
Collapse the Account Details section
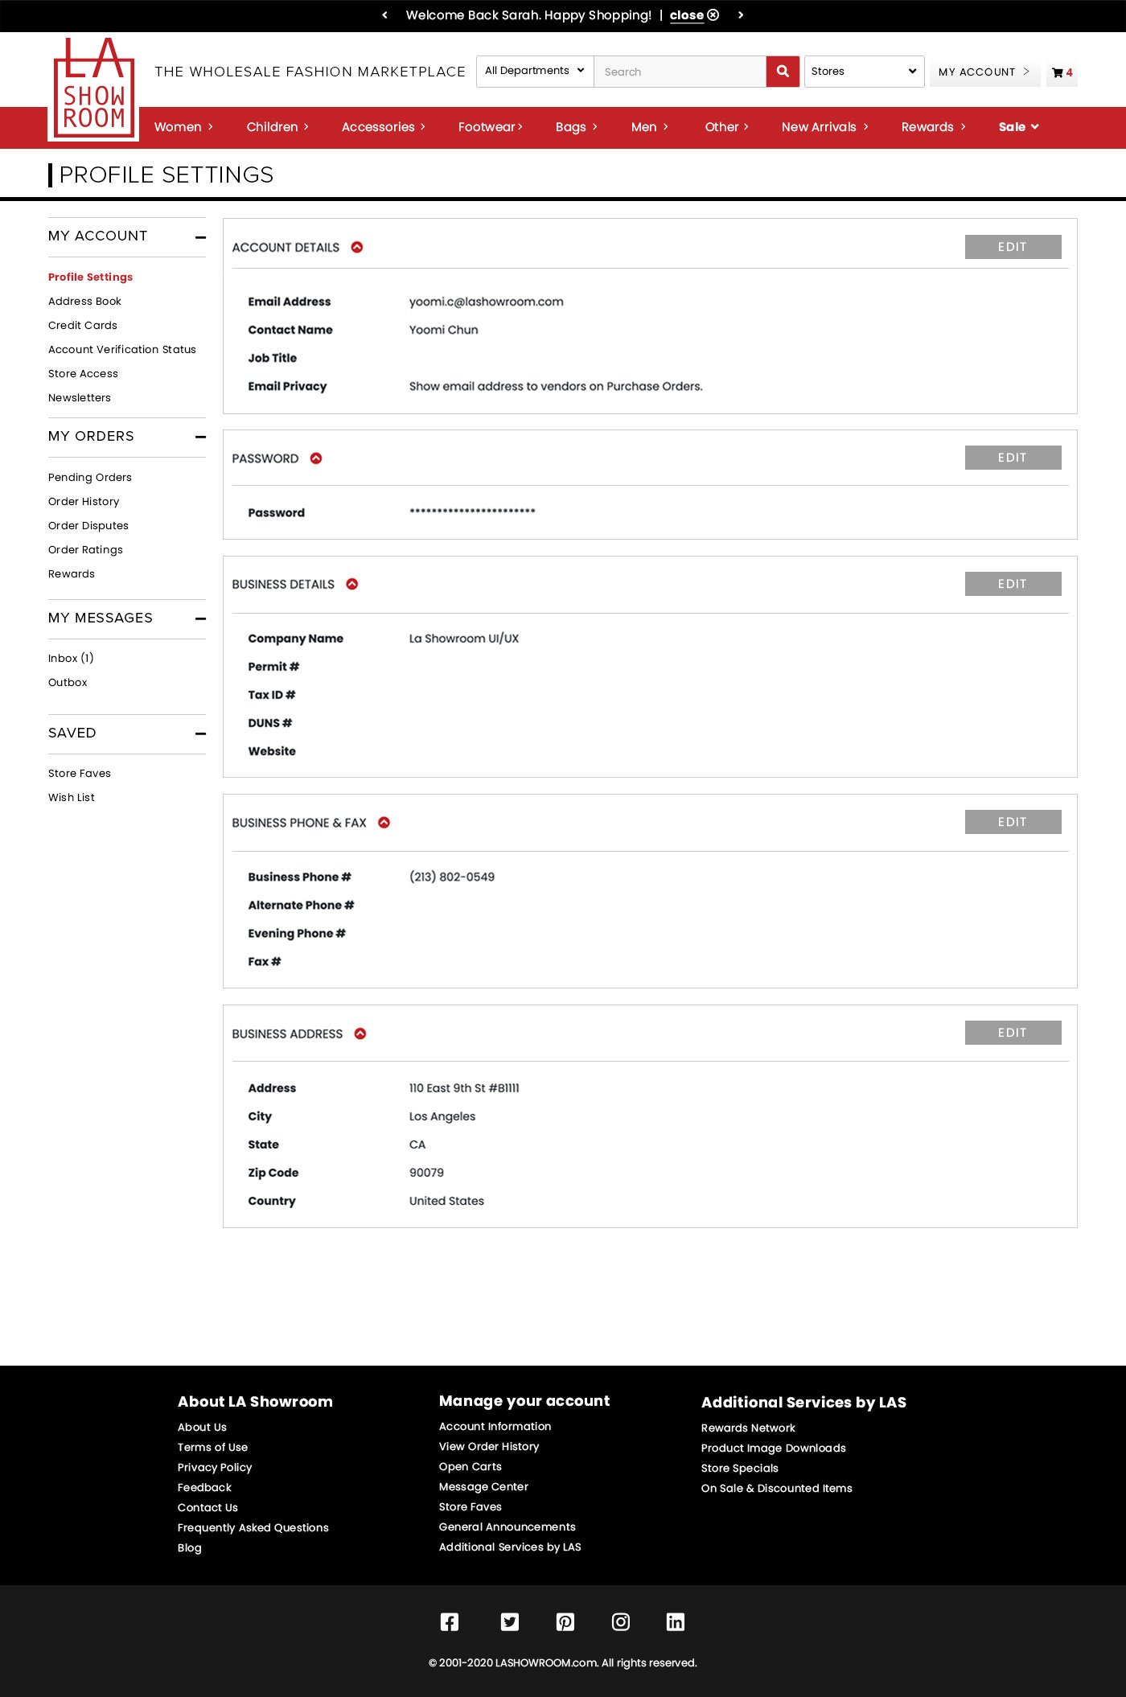point(357,247)
